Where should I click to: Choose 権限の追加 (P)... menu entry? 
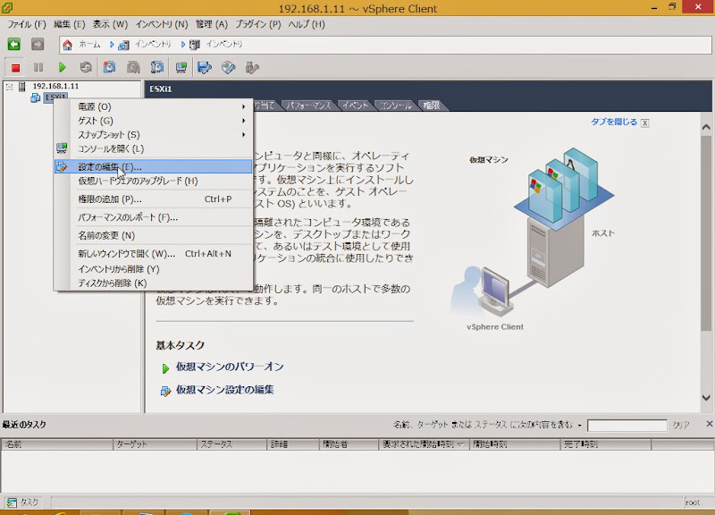153,199
